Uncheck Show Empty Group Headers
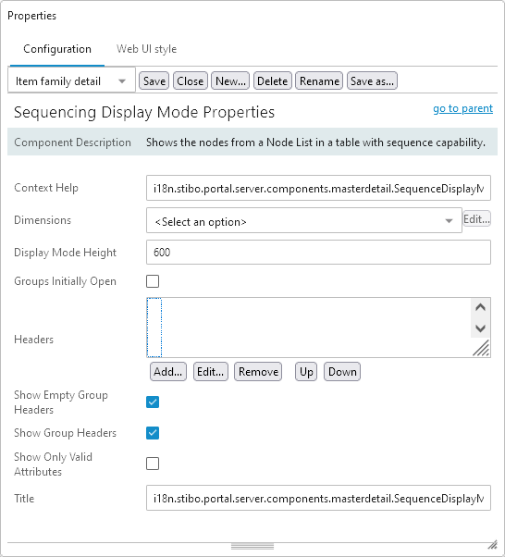505x557 pixels. pos(153,402)
